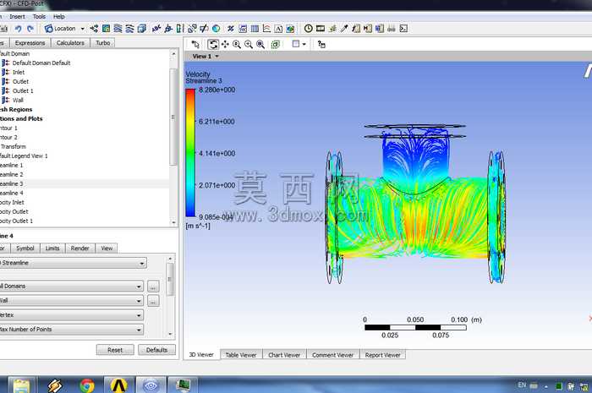Insert a Comment from toolbar
The image size is (592, 393).
pos(278,29)
